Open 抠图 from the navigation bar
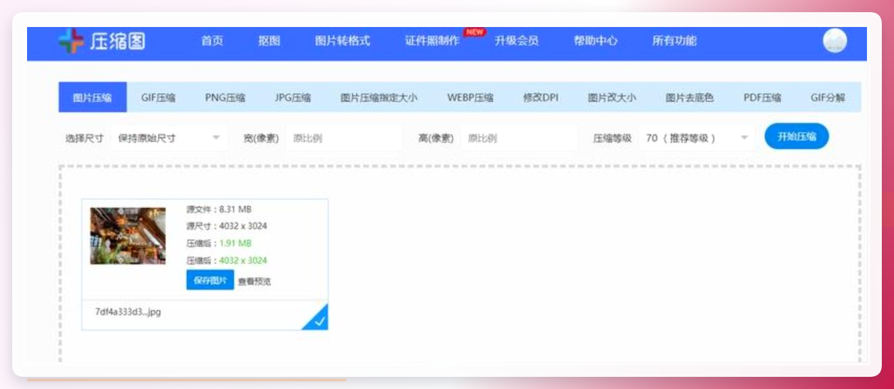 [x=269, y=41]
